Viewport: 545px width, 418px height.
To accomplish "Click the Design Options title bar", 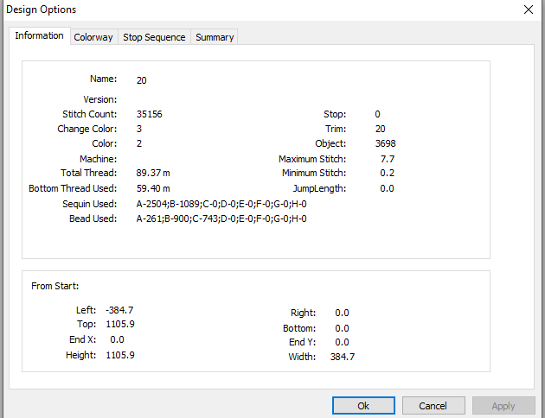I will click(x=260, y=9).
